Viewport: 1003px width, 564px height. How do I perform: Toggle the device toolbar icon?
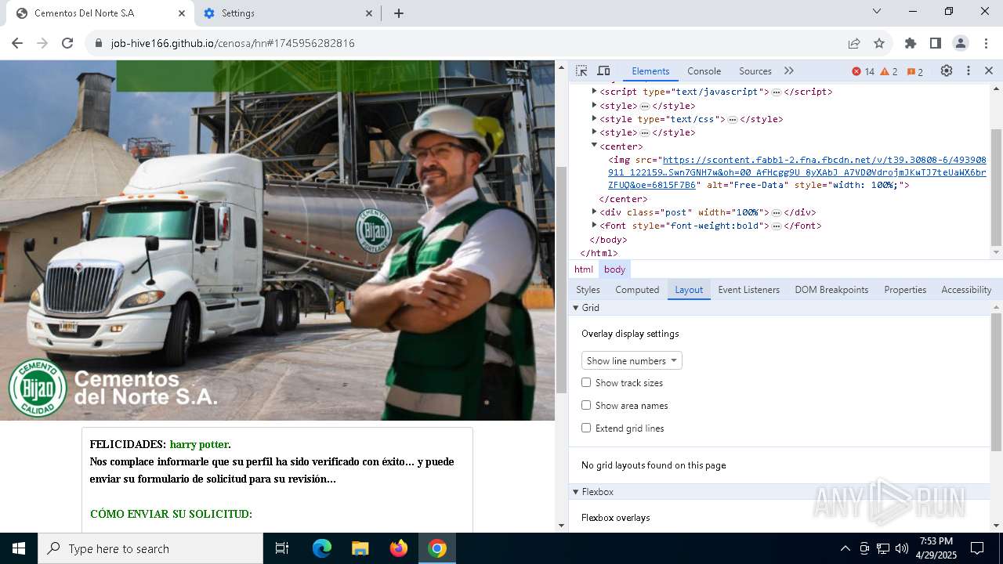coord(603,70)
